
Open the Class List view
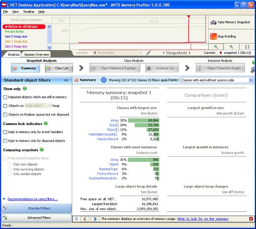pyautogui.click(x=59, y=68)
